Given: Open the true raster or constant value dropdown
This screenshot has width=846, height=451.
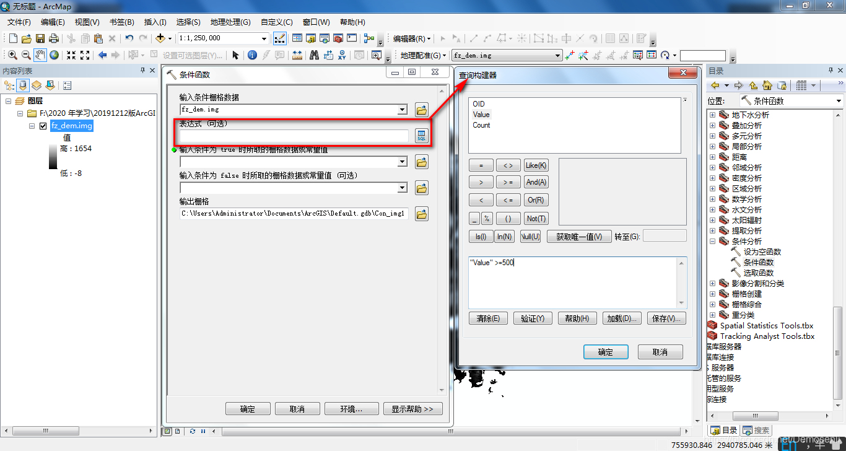Looking at the screenshot, I should point(403,162).
